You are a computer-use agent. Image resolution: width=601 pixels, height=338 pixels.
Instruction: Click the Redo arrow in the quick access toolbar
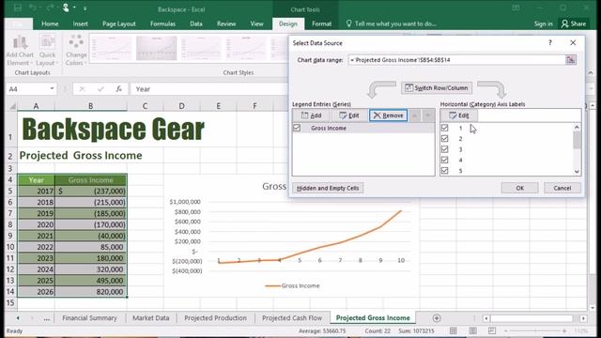pos(50,8)
